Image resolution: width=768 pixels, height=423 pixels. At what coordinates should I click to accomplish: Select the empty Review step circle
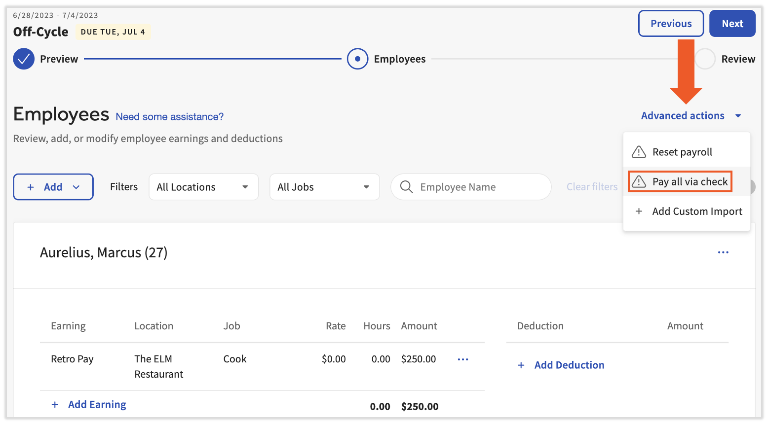pyautogui.click(x=705, y=59)
